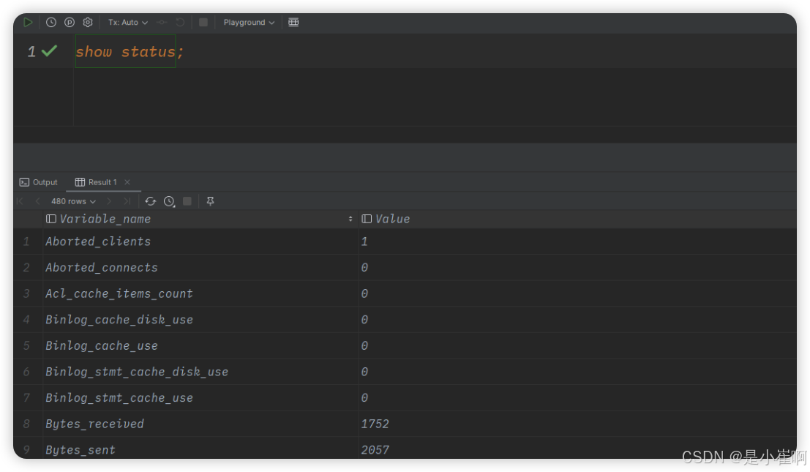Image resolution: width=810 pixels, height=472 pixels.
Task: Click value 2057 of Bytes_sent
Action: (375, 450)
